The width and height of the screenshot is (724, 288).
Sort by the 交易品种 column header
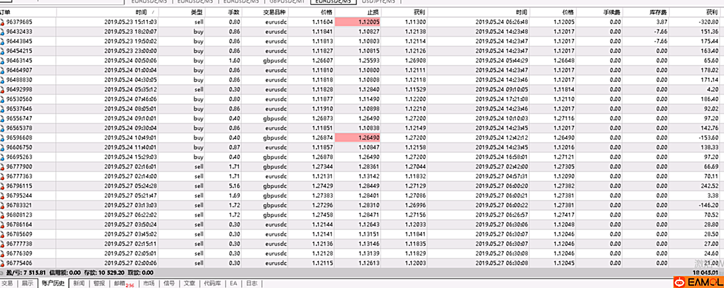(275, 12)
